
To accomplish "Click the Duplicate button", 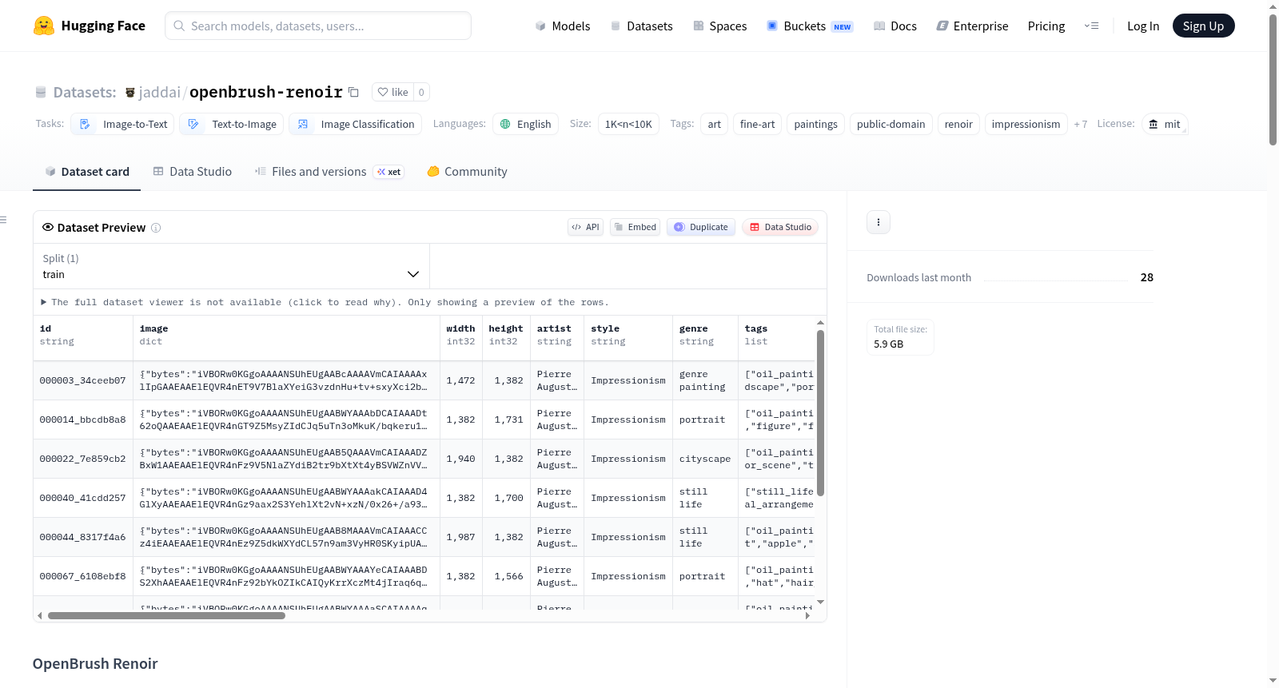I will click(701, 227).
